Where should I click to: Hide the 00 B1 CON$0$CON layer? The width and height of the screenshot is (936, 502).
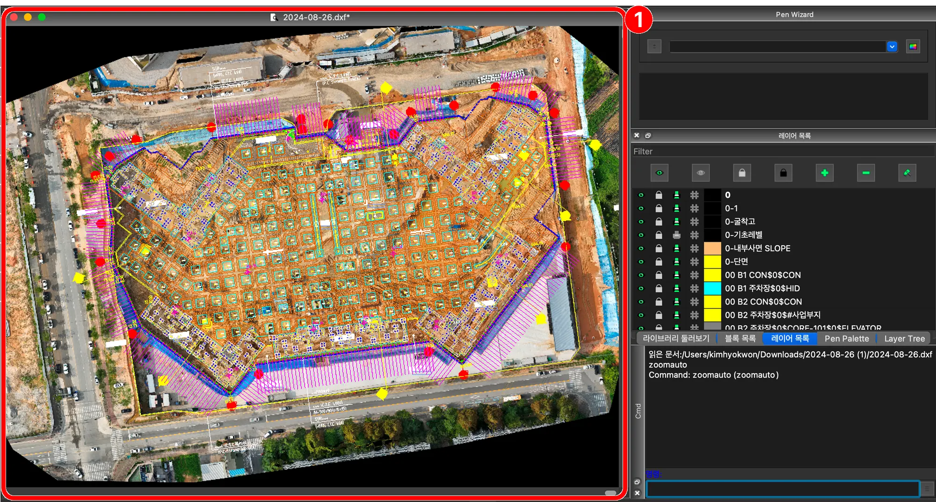[641, 275]
